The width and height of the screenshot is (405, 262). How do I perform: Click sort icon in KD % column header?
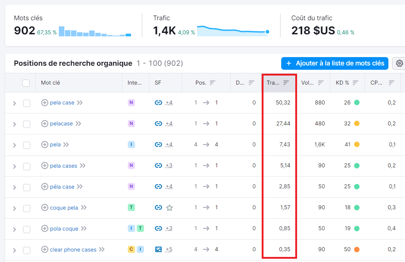click(x=356, y=83)
